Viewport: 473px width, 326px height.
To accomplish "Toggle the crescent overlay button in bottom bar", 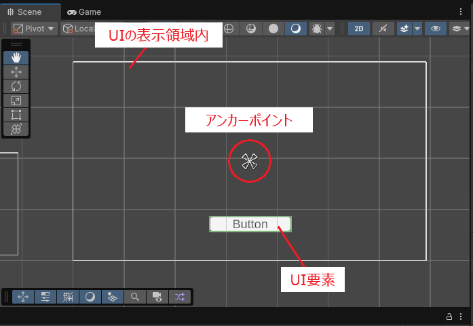I will (90, 297).
